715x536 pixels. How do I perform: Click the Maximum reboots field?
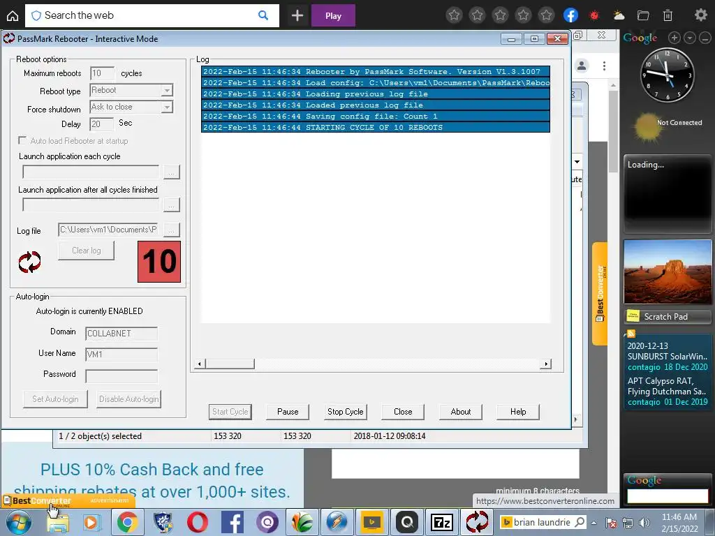(x=102, y=73)
